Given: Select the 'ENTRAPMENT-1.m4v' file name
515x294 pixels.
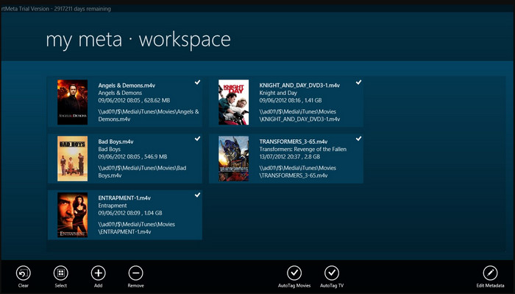Looking at the screenshot, I should coord(124,198).
